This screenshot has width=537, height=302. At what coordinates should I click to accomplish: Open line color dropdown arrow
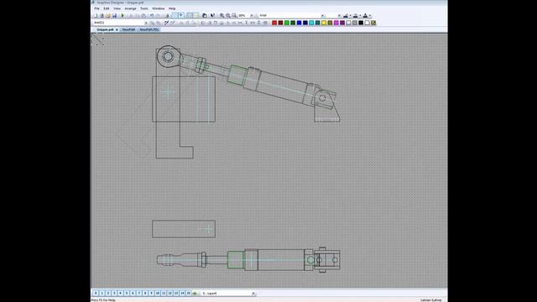pos(351,16)
